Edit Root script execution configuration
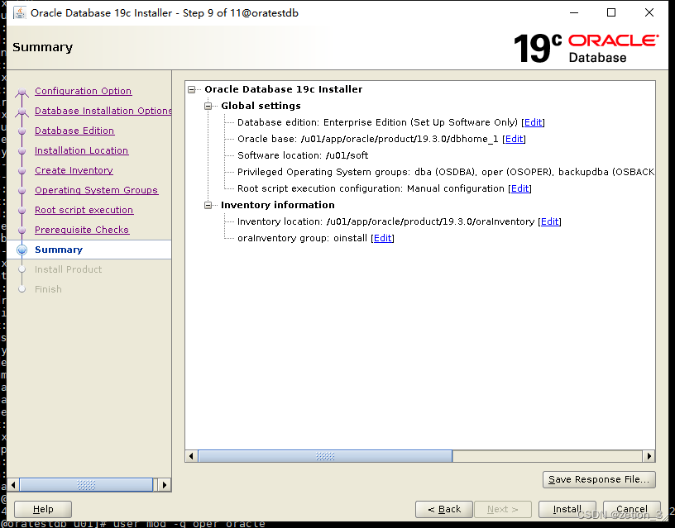This screenshot has width=675, height=528. (x=519, y=188)
